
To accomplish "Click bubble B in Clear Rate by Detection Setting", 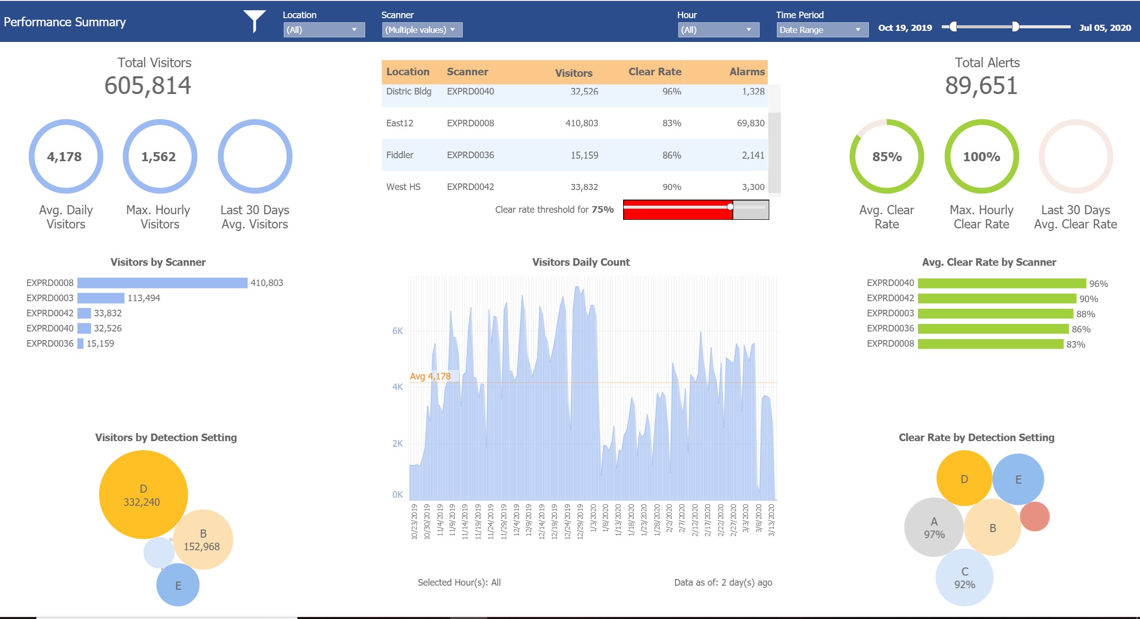I will (992, 528).
